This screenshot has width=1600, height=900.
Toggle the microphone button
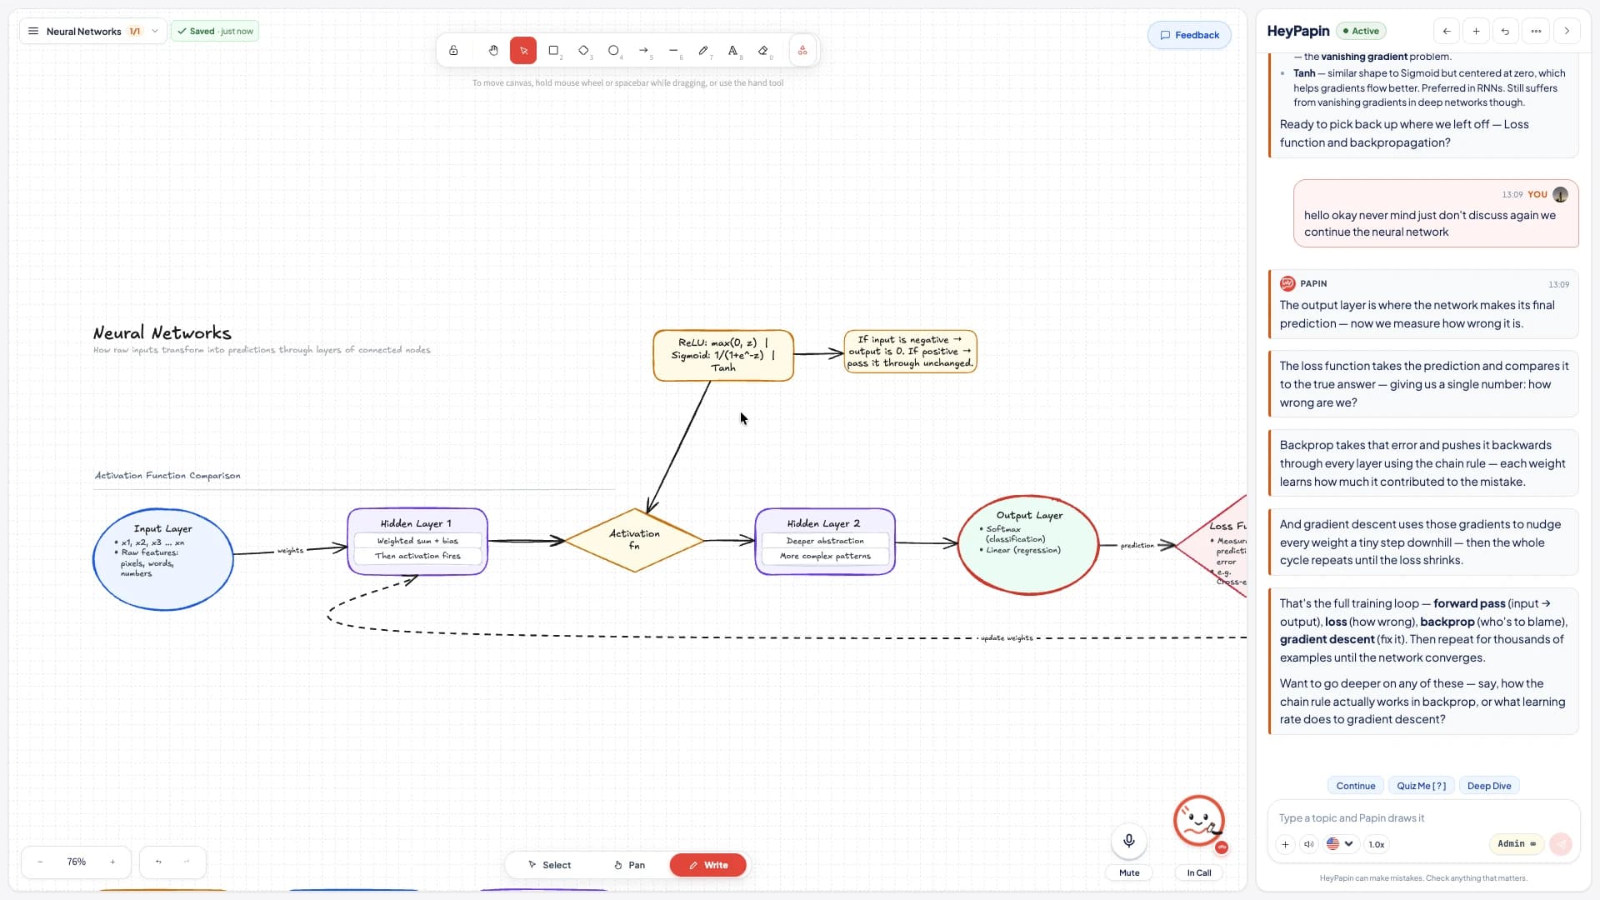[1129, 841]
